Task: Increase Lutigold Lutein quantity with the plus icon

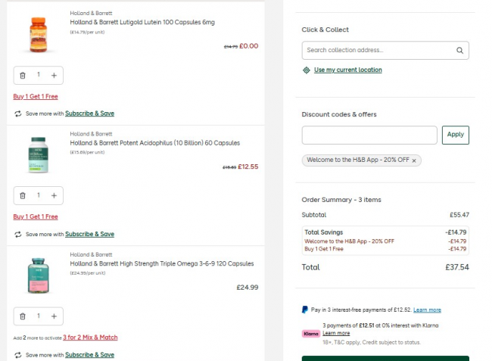Action: (x=54, y=75)
